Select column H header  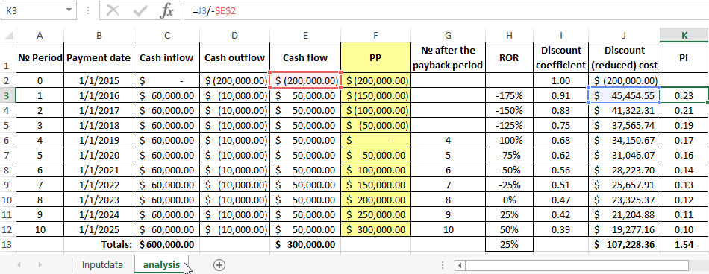pos(510,35)
